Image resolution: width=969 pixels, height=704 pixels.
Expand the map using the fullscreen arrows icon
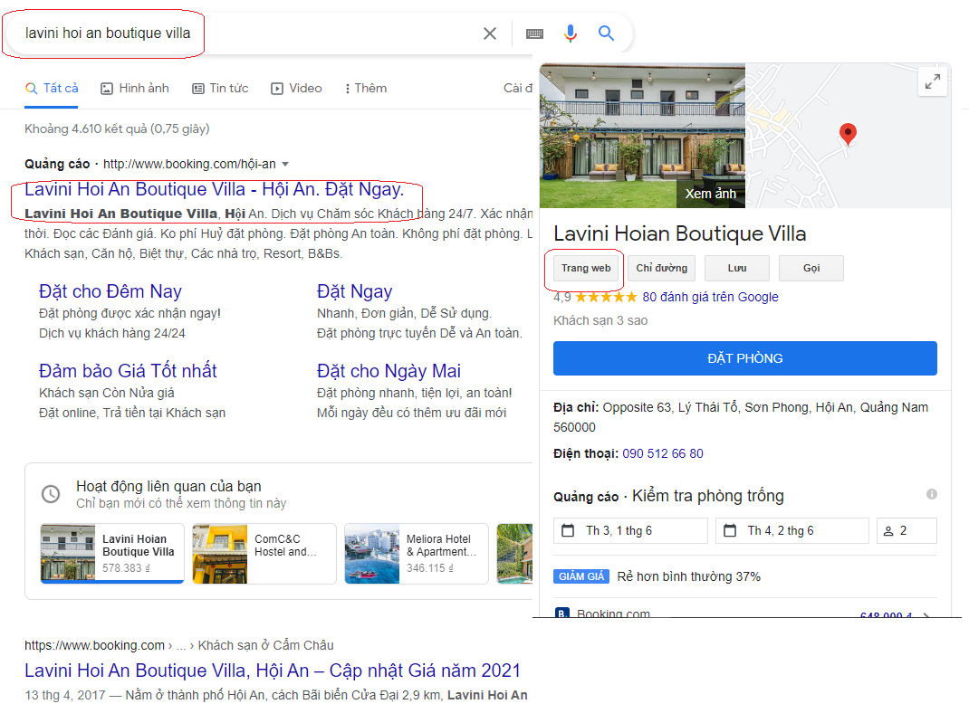coord(932,81)
